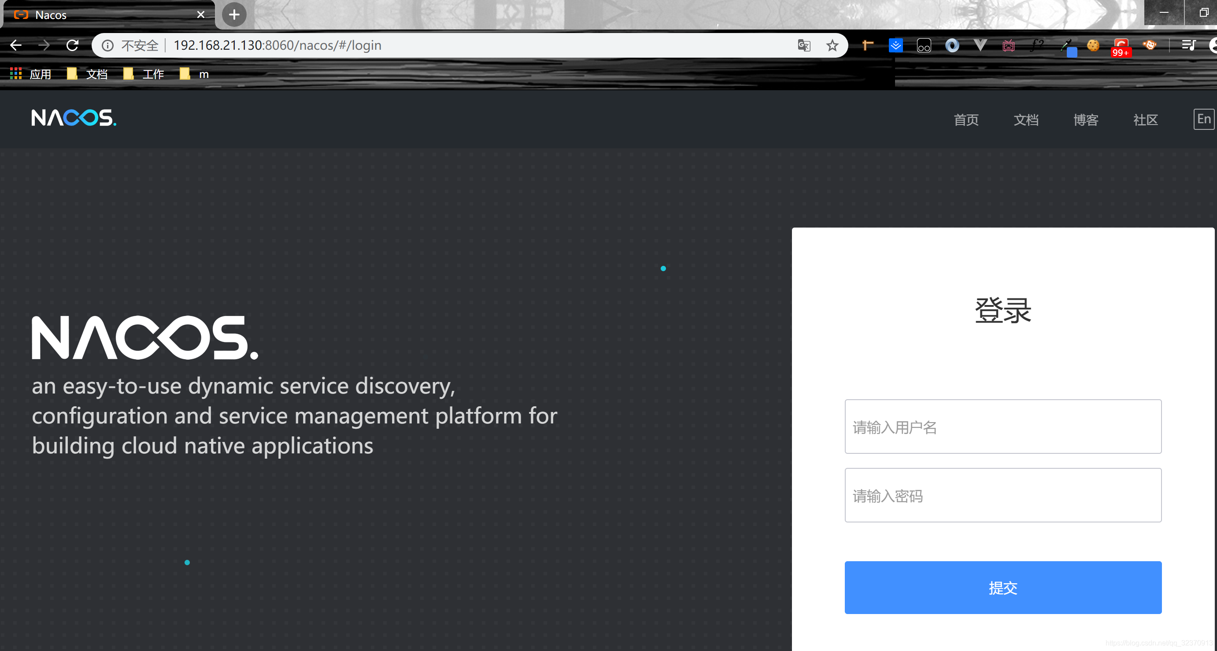This screenshot has height=651, width=1217.
Task: Click the Nacos logo in the header
Action: 74,118
